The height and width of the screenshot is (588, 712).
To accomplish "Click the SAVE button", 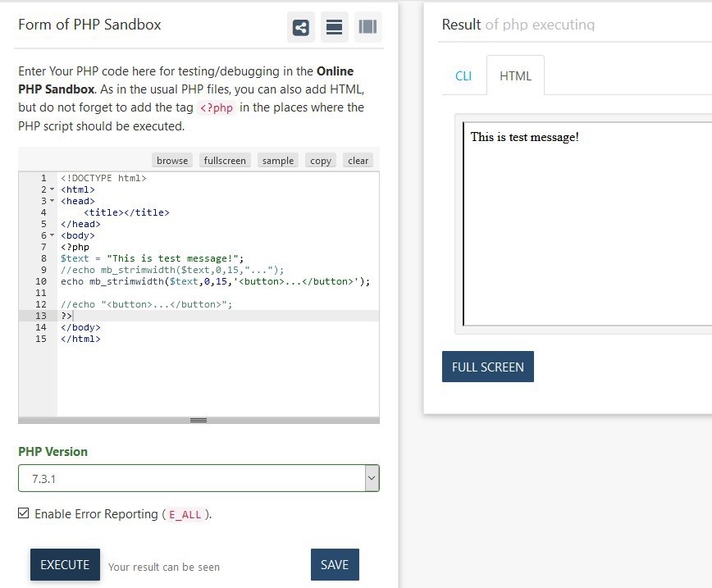I will click(335, 564).
